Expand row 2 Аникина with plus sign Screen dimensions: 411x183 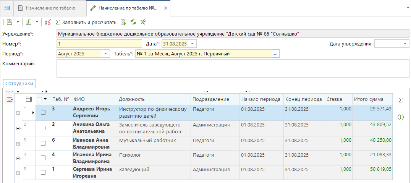(x=18, y=128)
